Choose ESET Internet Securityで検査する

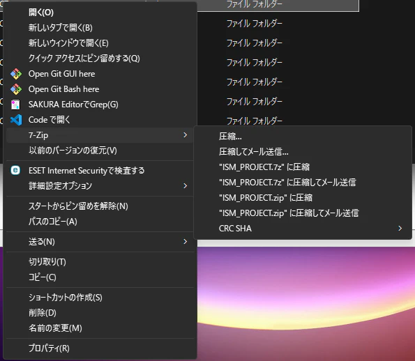click(x=100, y=171)
